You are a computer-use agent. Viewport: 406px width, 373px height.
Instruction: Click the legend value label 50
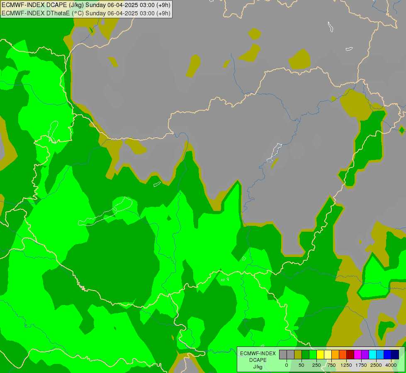301,365
